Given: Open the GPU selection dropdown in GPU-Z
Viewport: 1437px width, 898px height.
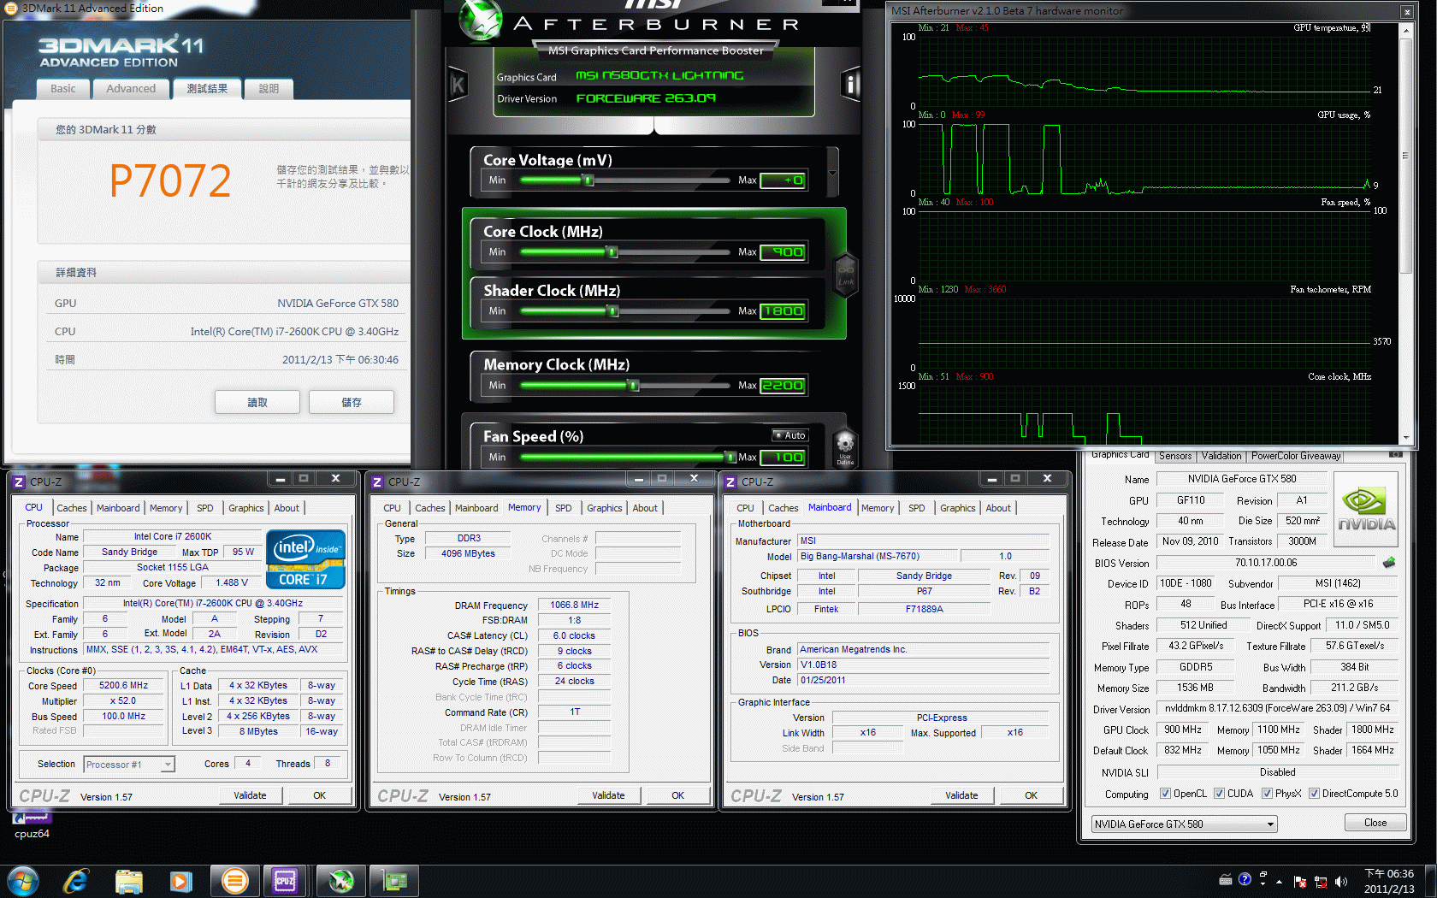Looking at the screenshot, I should pos(1184,824).
